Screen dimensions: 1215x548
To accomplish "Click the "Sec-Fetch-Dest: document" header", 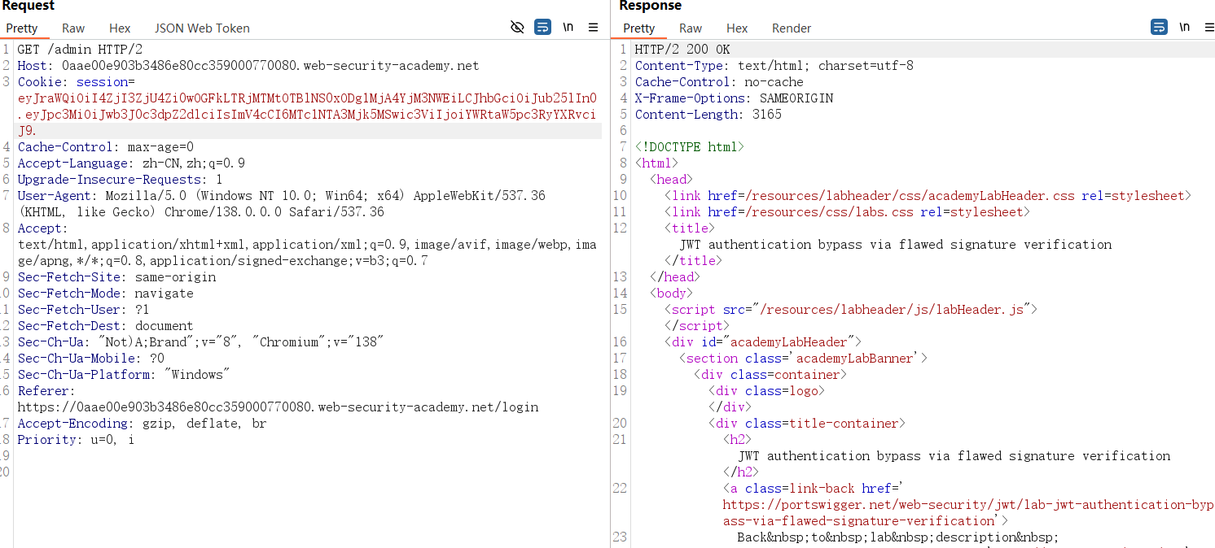I will (106, 326).
